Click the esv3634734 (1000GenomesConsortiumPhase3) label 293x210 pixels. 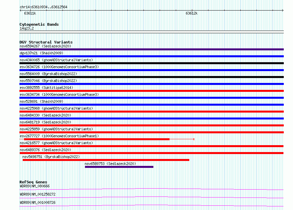click(59, 94)
